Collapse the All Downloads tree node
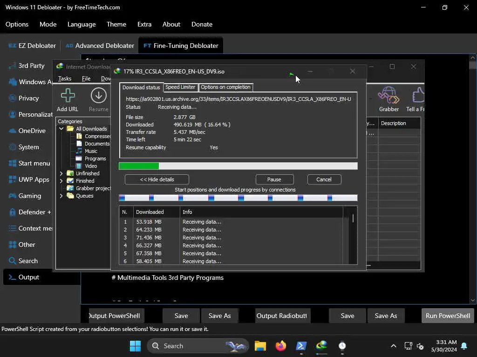Screen dimensions: 477x357 tap(61, 129)
